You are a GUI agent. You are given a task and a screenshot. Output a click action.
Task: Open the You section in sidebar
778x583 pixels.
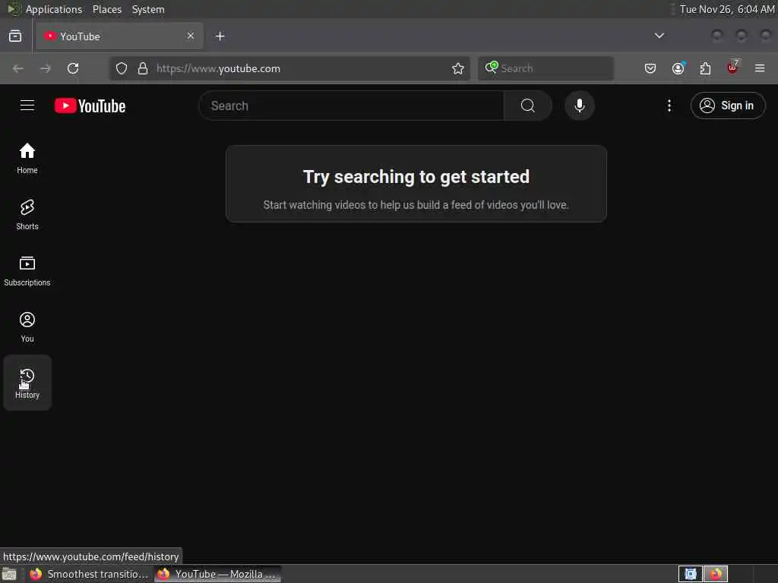coord(27,326)
